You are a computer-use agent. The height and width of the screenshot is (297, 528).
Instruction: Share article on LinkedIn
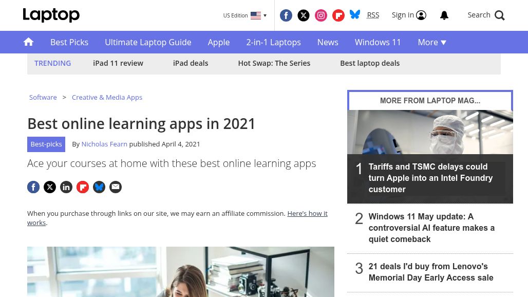pyautogui.click(x=66, y=187)
